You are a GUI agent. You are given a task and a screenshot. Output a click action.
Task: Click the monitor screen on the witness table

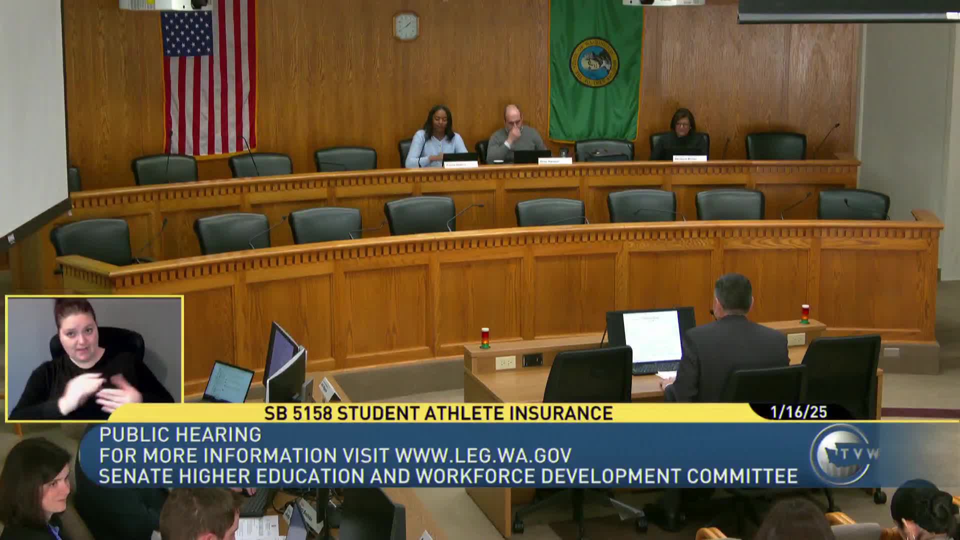(651, 336)
